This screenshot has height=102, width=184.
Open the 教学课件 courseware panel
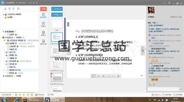43,16
